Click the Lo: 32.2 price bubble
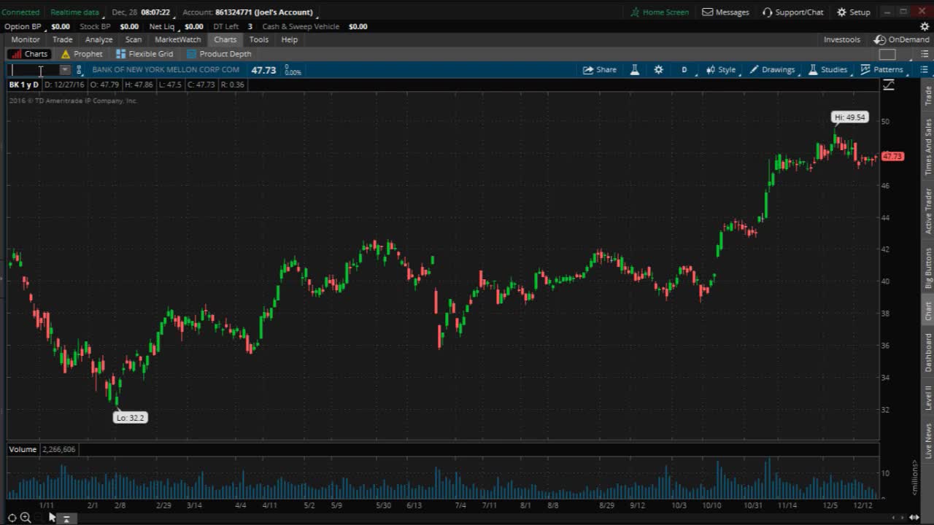Screen dimensions: 934x525 (131, 418)
